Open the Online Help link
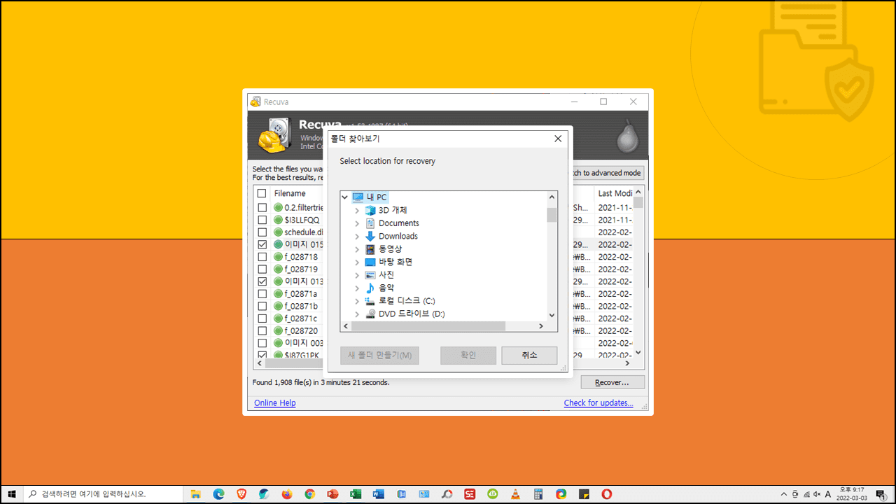 click(x=274, y=403)
